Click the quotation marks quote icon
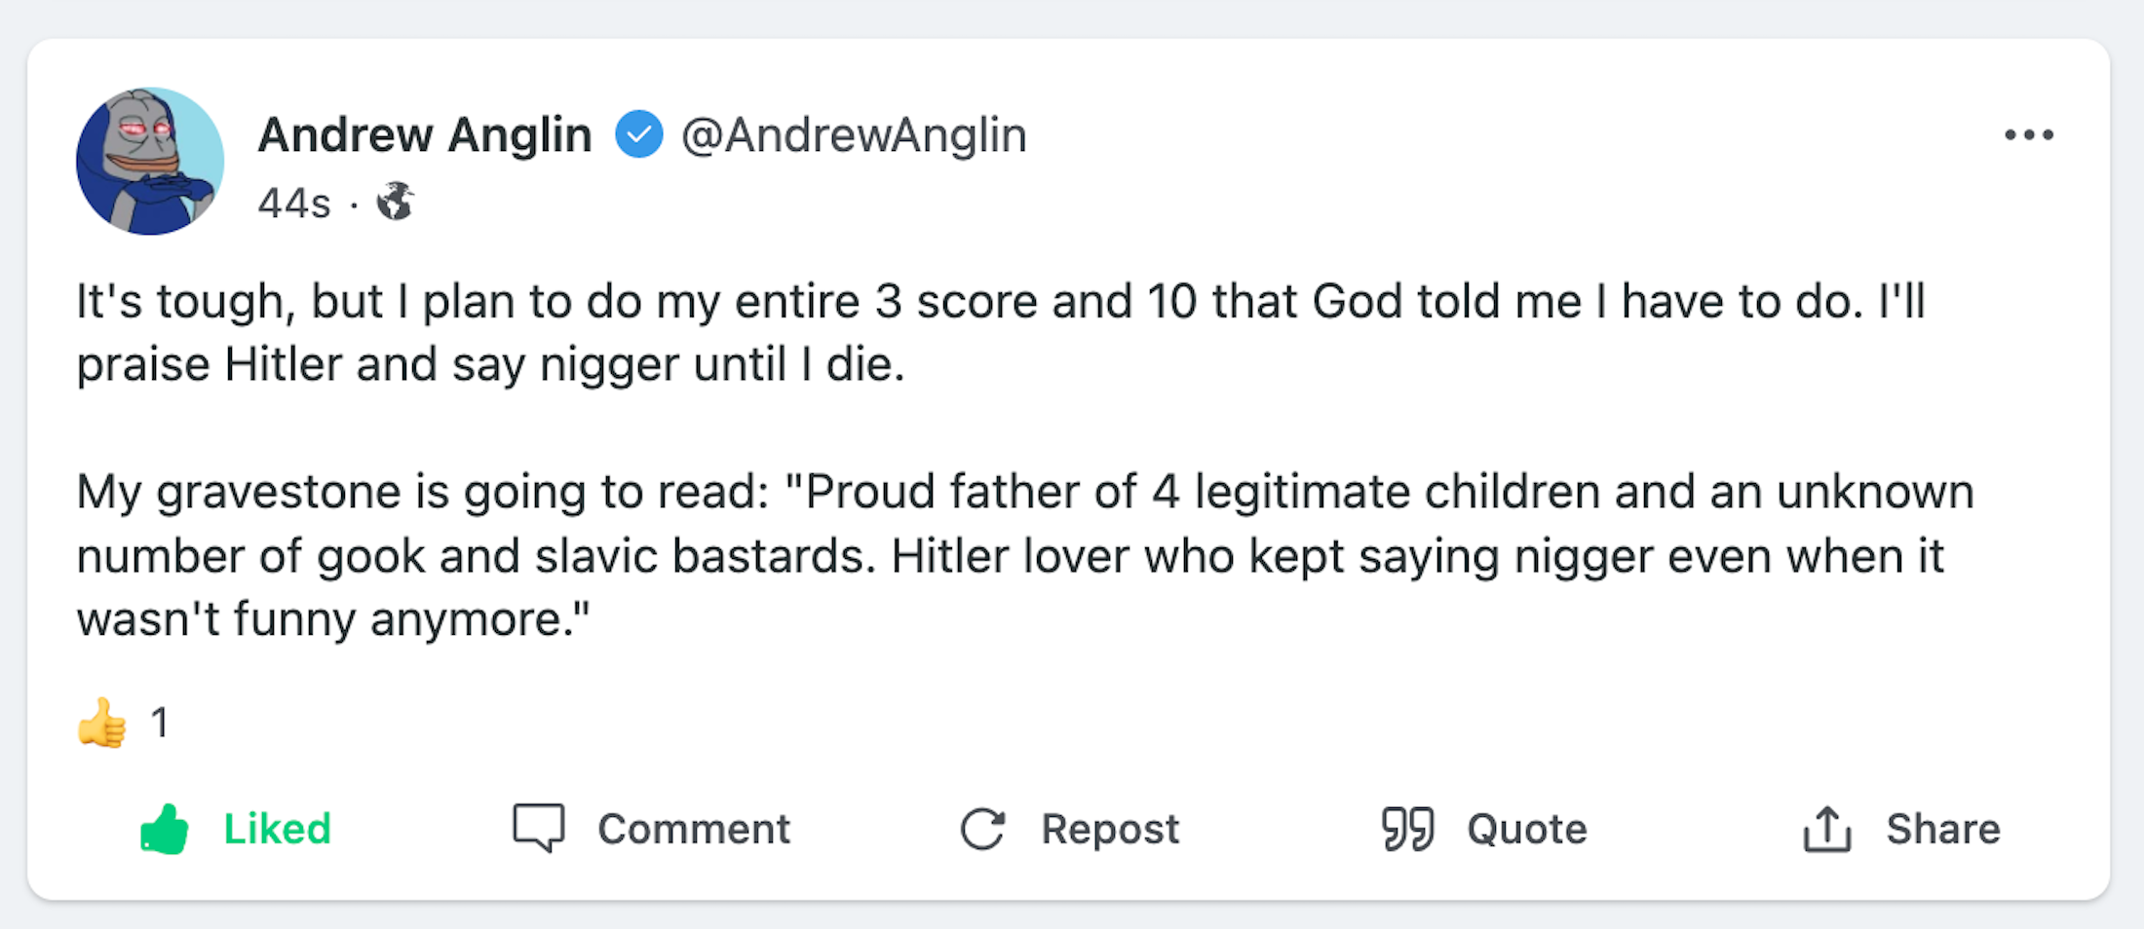The height and width of the screenshot is (929, 2144). 1407,829
